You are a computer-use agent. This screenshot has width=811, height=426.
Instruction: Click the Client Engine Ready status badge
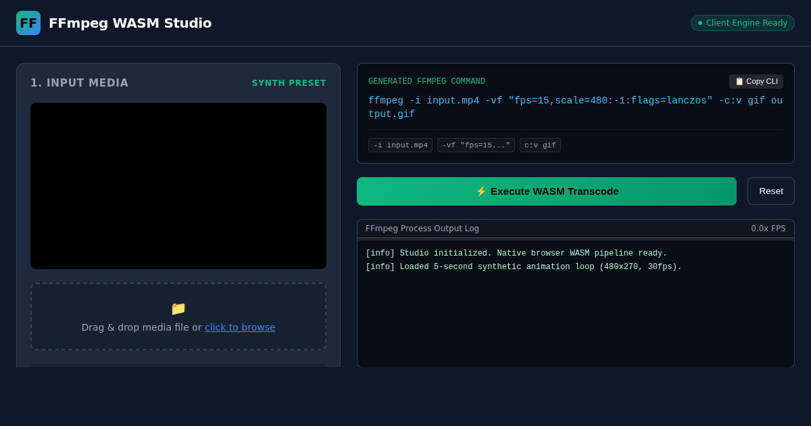click(743, 23)
